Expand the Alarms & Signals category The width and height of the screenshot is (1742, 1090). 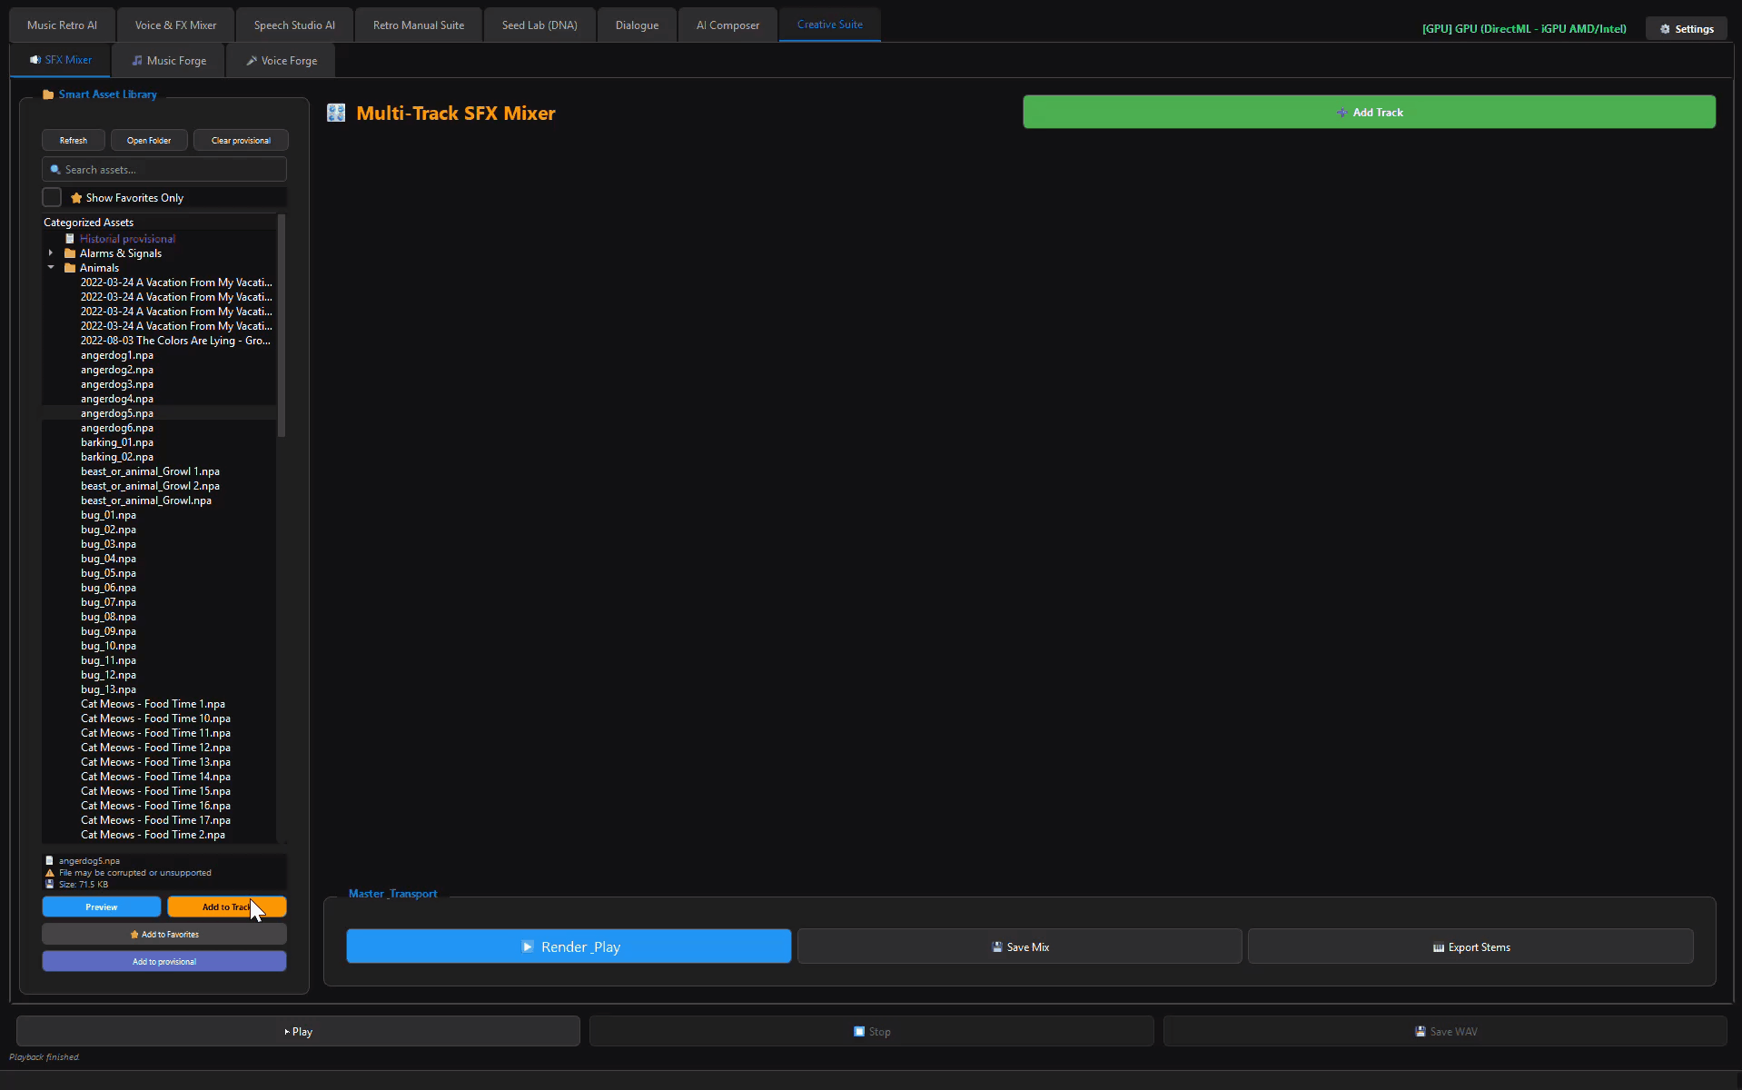[x=51, y=253]
